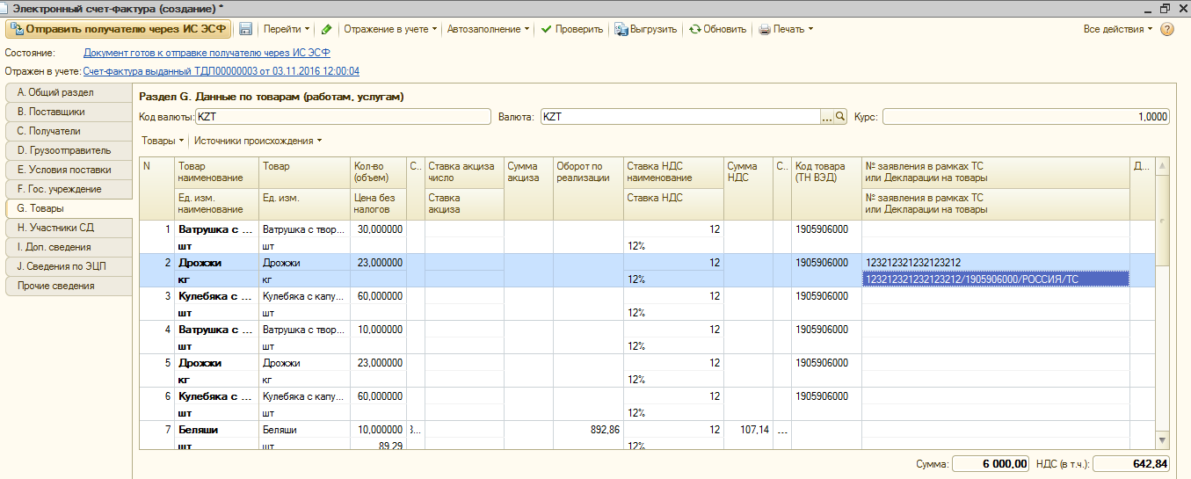Click the НДС total field 642,84

click(x=1132, y=463)
